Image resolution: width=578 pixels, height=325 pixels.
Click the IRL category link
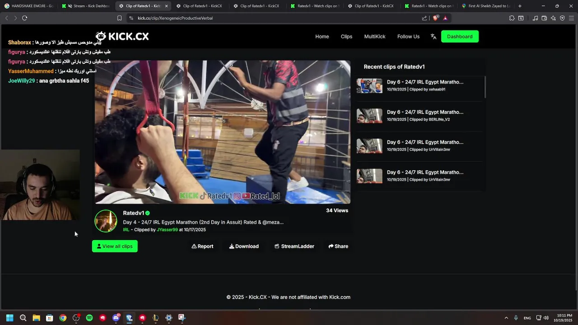[x=126, y=230]
